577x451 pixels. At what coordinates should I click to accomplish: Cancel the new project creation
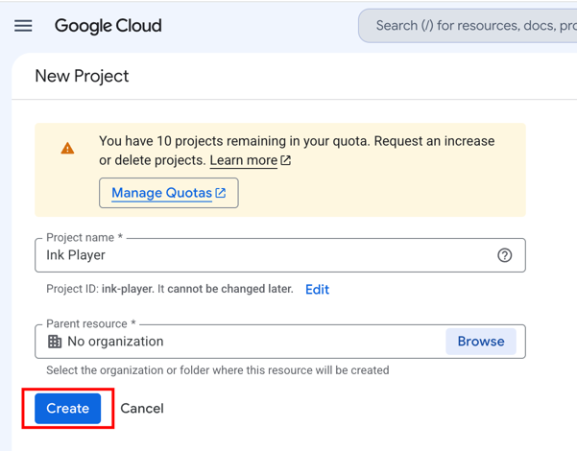click(142, 409)
